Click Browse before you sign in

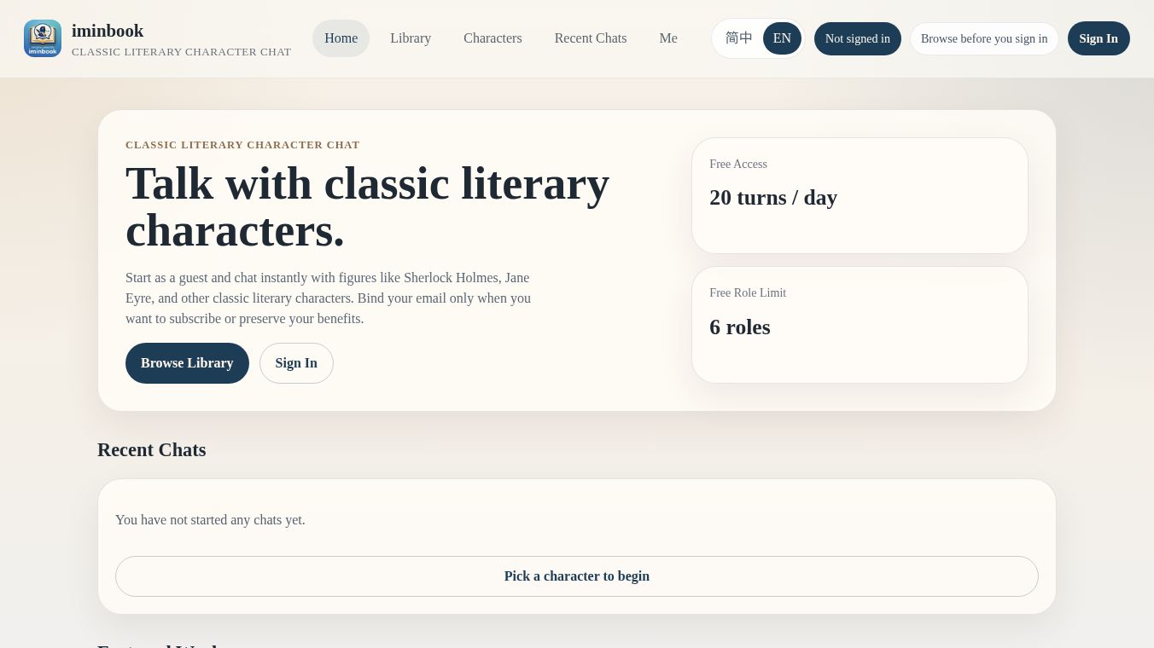(x=984, y=38)
